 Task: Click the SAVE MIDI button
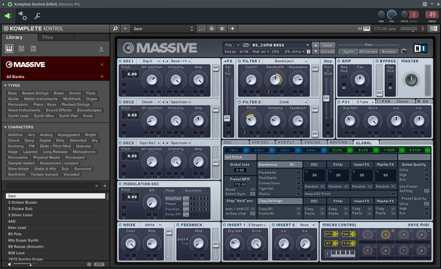418,225
